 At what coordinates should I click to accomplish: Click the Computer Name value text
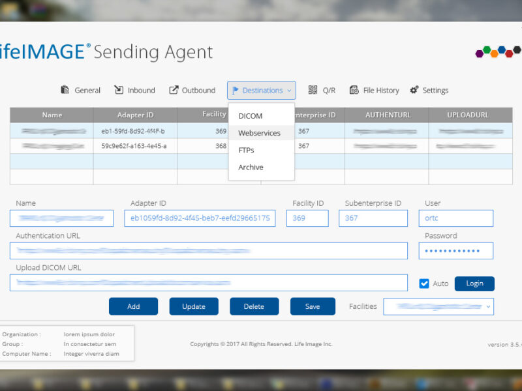pyautogui.click(x=91, y=354)
